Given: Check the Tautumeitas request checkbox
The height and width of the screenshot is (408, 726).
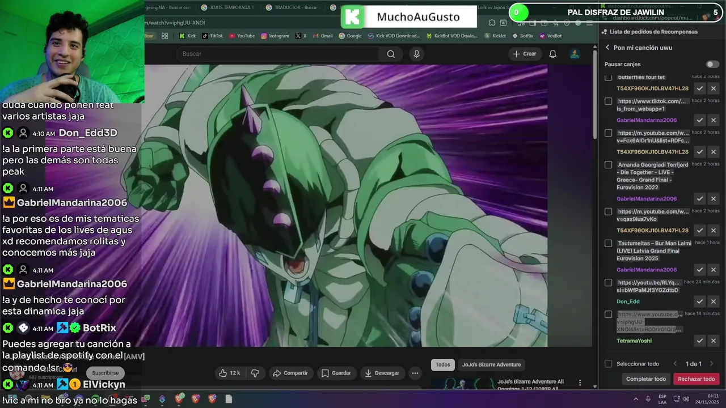Looking at the screenshot, I should point(609,243).
